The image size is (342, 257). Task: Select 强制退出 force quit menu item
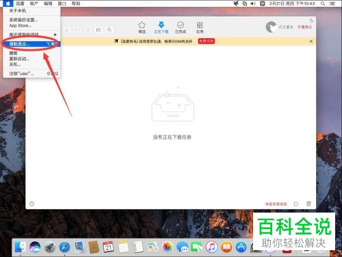[31, 44]
